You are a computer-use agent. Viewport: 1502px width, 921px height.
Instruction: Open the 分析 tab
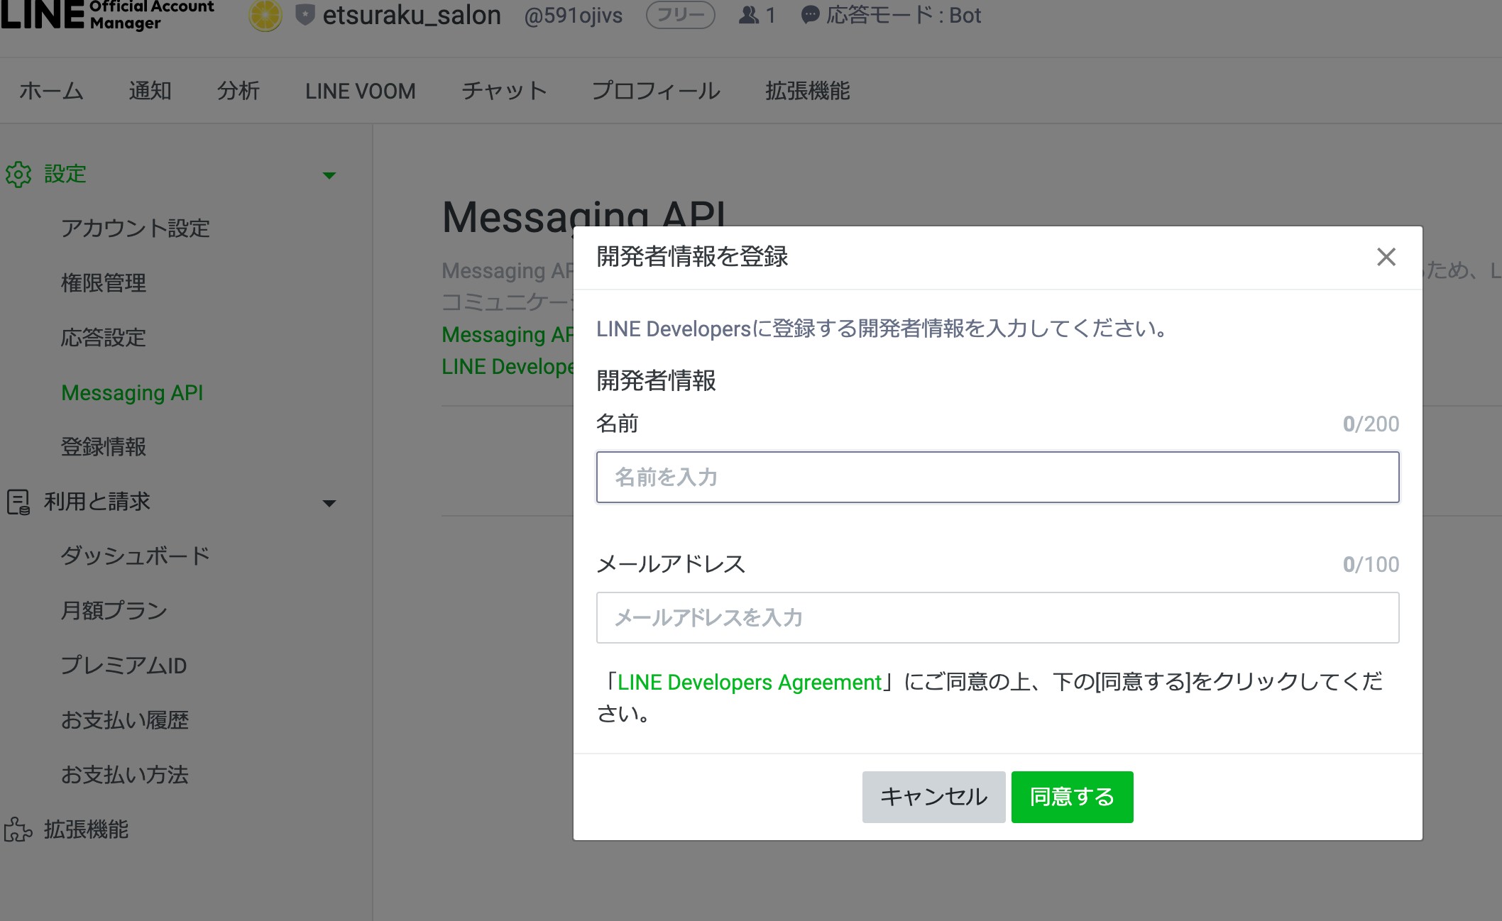tap(238, 91)
